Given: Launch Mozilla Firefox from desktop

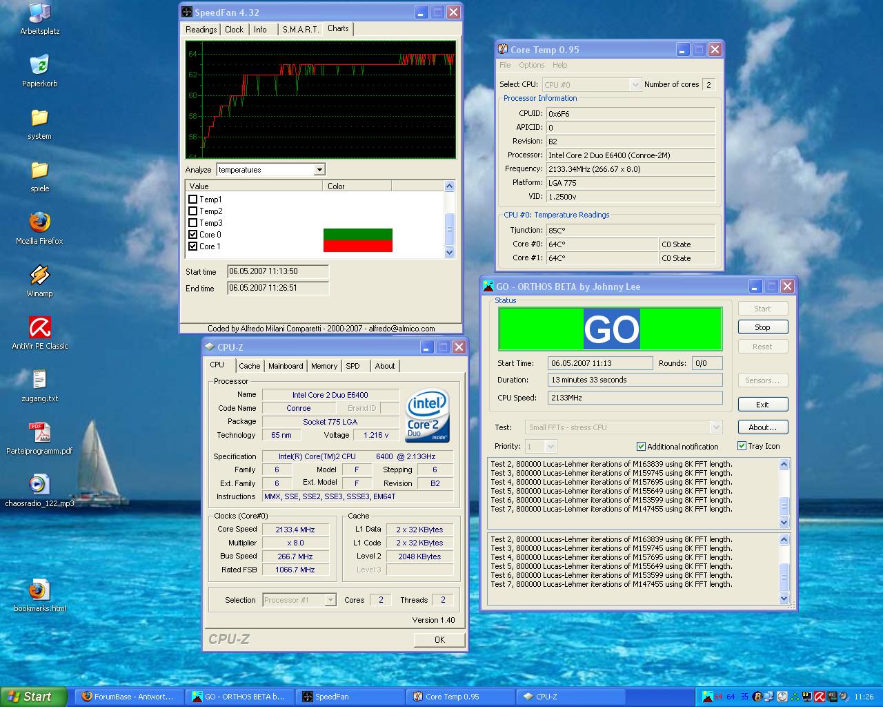Looking at the screenshot, I should point(39,229).
